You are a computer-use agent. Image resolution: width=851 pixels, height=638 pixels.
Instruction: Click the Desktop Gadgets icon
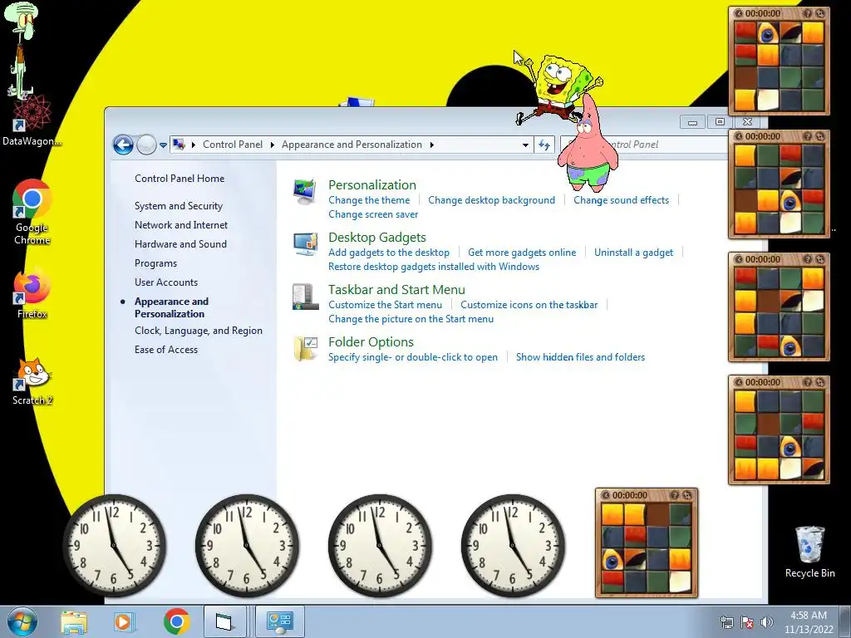[x=306, y=244]
